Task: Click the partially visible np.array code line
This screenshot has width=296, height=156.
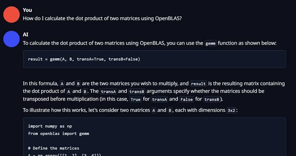Action: (64, 155)
